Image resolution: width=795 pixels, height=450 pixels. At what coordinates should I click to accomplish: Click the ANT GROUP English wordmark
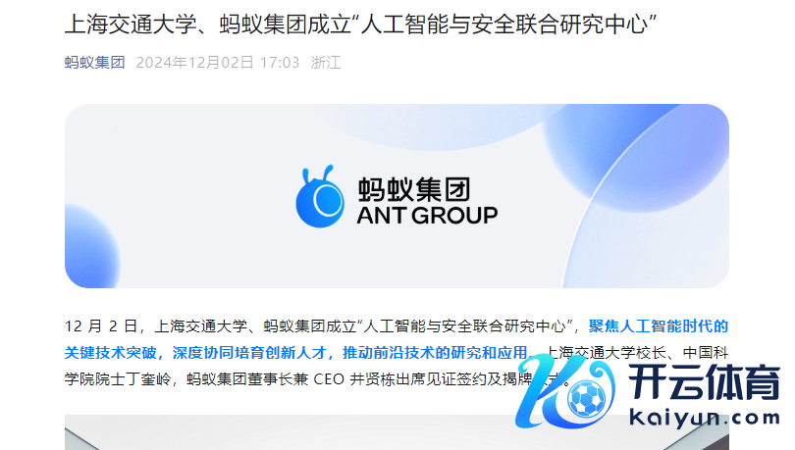coord(427,215)
